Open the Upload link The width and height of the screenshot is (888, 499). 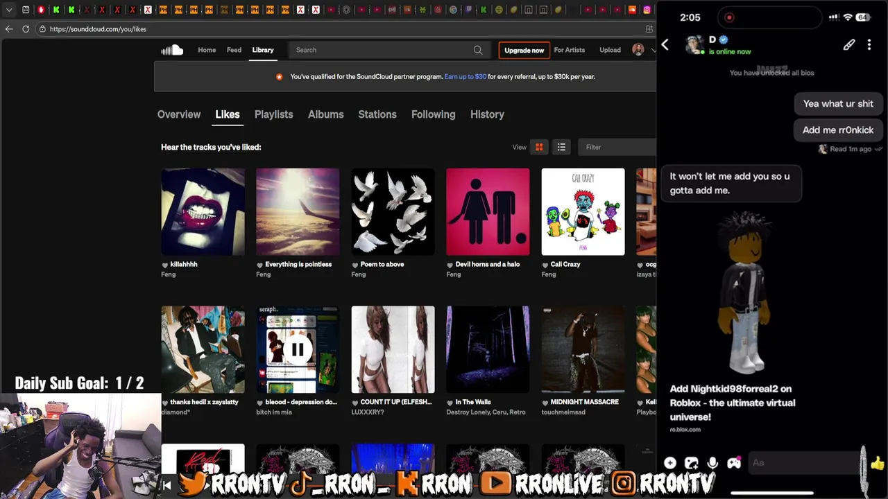pos(610,50)
